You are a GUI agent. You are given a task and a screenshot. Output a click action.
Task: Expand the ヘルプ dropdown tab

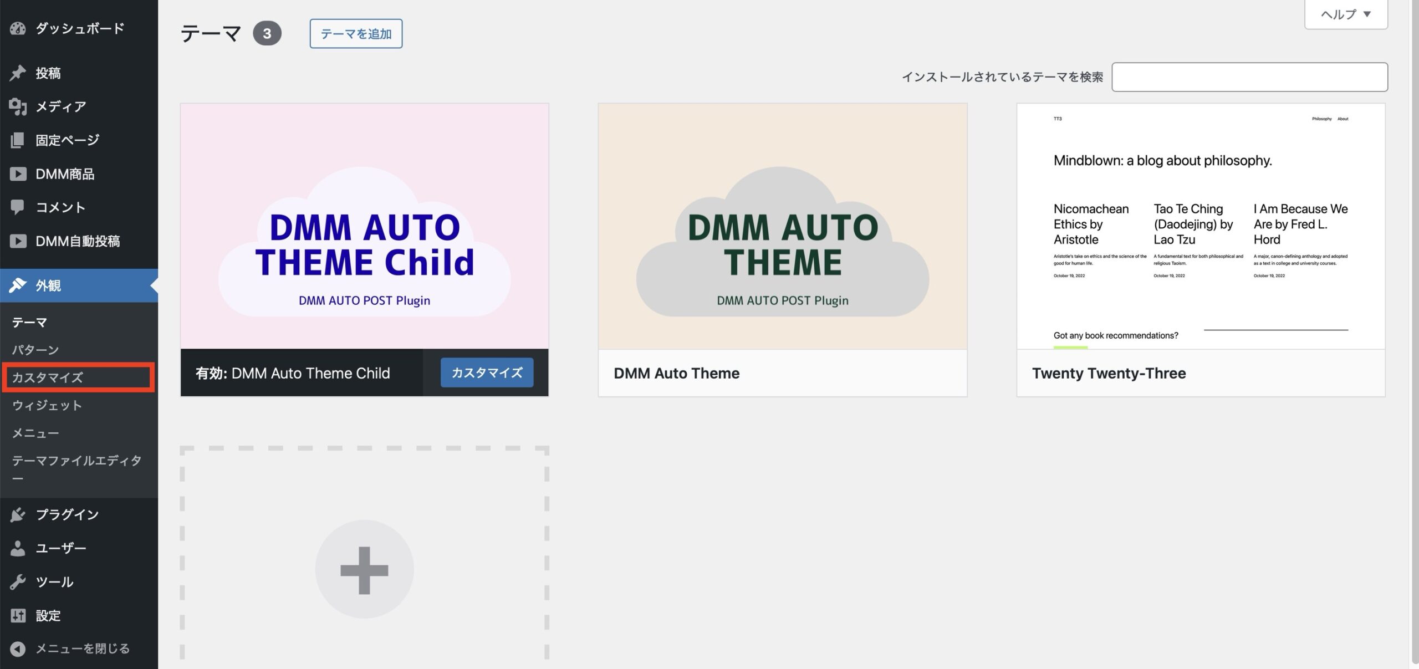click(x=1345, y=14)
